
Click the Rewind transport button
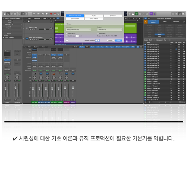coord(34,14)
